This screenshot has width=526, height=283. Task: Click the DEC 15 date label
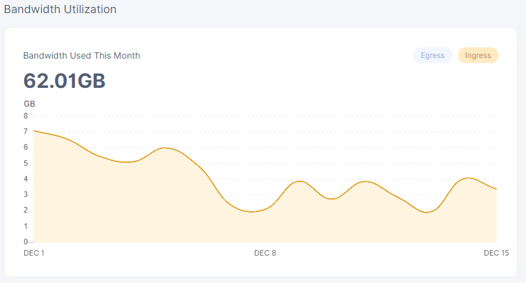click(x=495, y=253)
